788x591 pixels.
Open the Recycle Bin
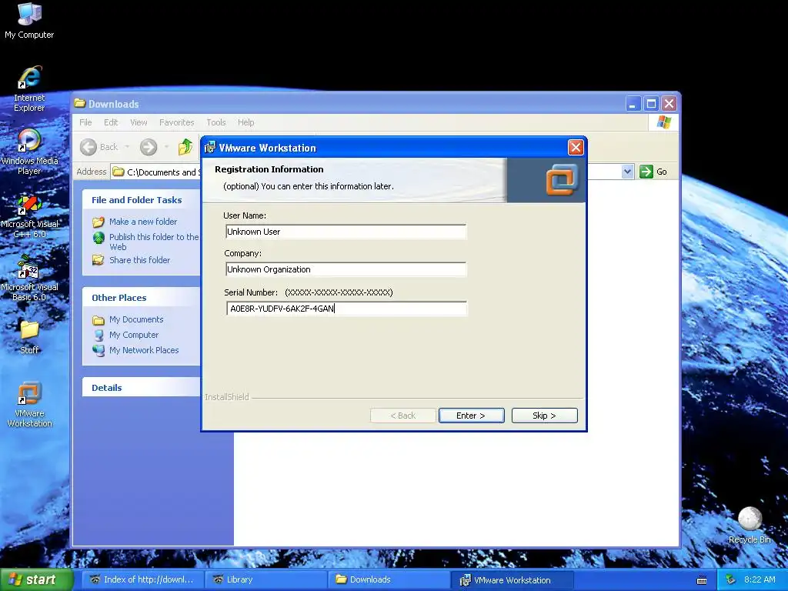coord(750,525)
